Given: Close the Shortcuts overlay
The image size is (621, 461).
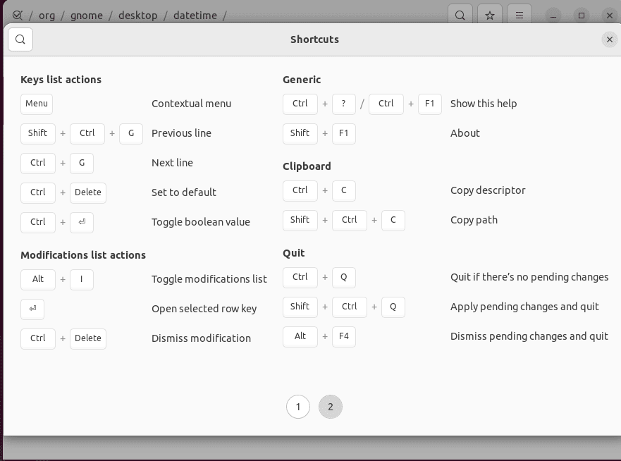Looking at the screenshot, I should pos(609,39).
